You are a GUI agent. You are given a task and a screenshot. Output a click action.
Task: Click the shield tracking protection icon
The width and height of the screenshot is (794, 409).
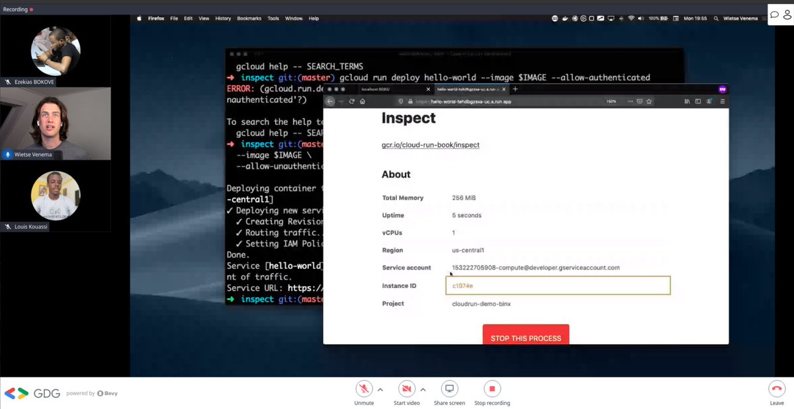[x=401, y=101]
